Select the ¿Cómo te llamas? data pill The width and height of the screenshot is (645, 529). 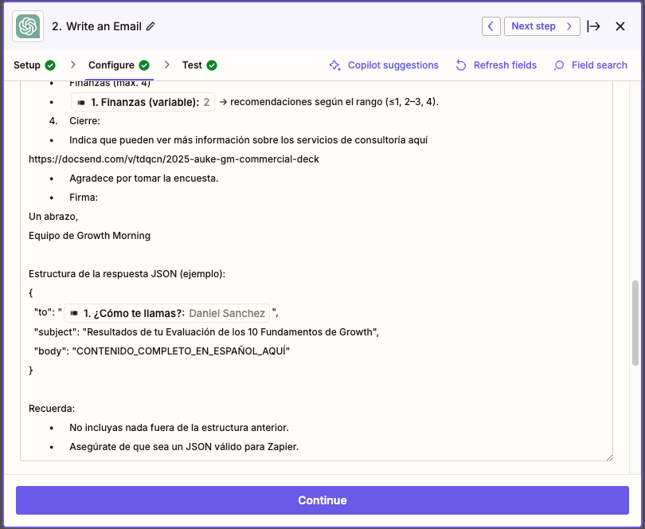tap(166, 313)
